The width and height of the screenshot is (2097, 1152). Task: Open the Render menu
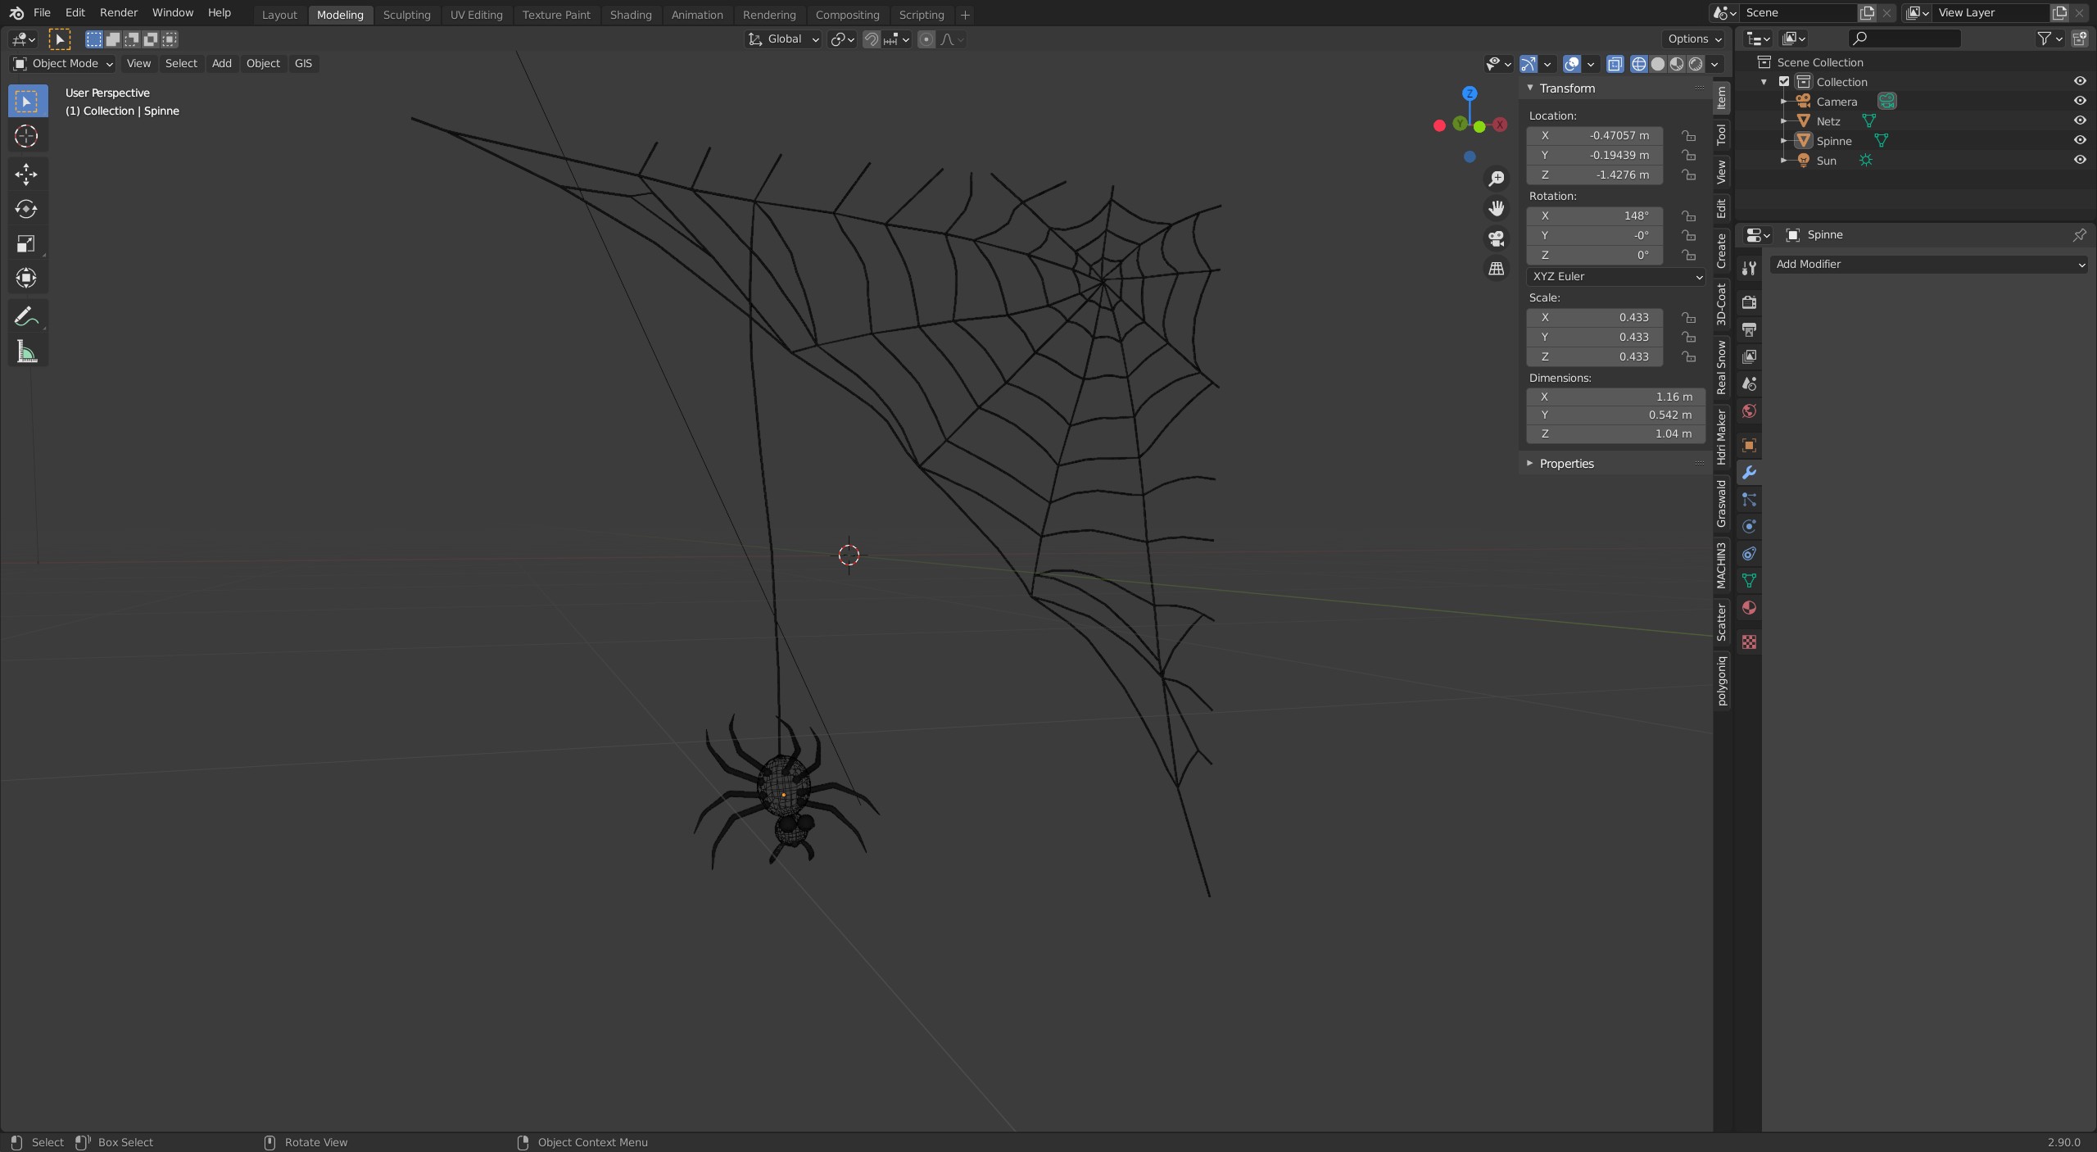(118, 12)
